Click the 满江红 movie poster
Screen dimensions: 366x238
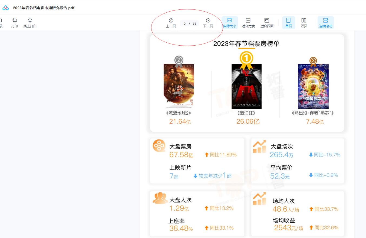246,86
